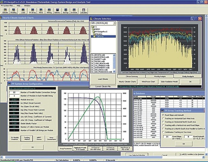Click the Fixed Azimuth value field
Viewport: 208px width, 162px height.
(188, 137)
